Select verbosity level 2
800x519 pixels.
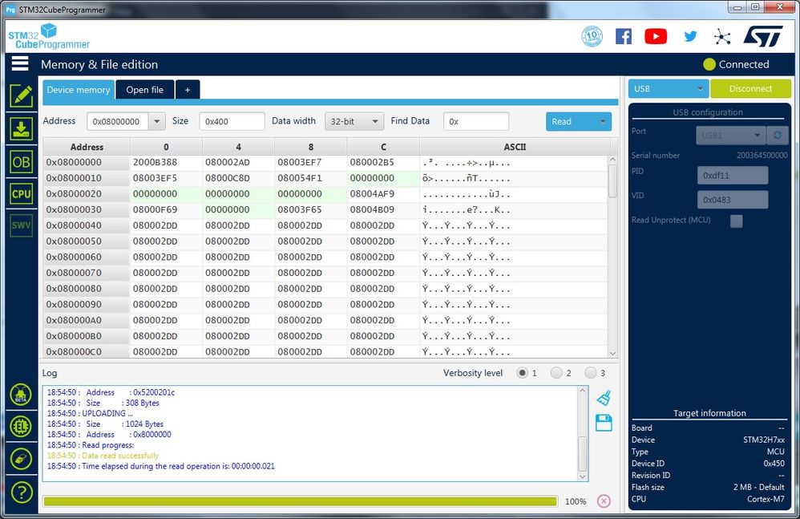click(x=556, y=372)
